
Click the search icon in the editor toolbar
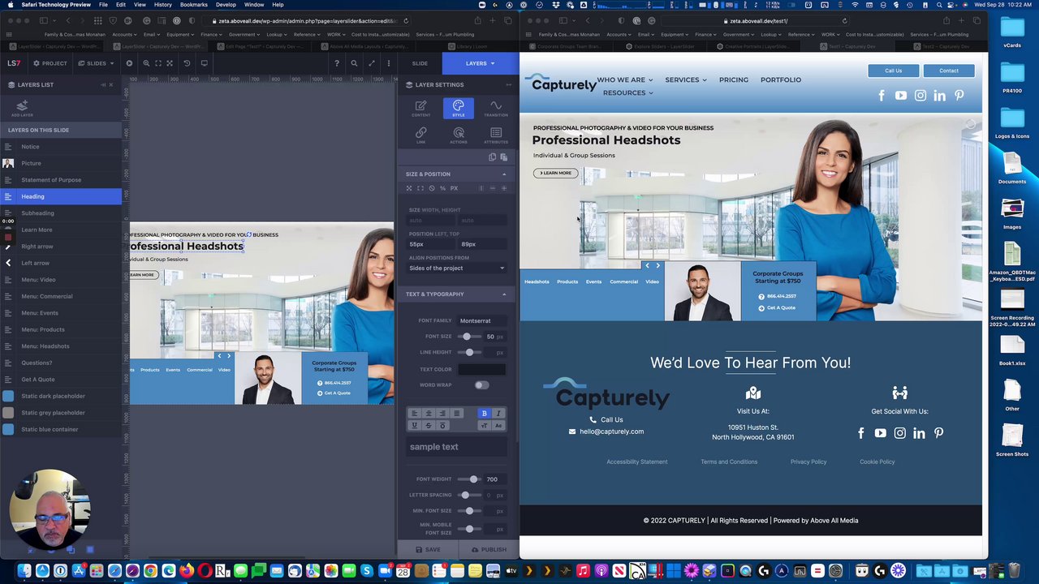354,63
